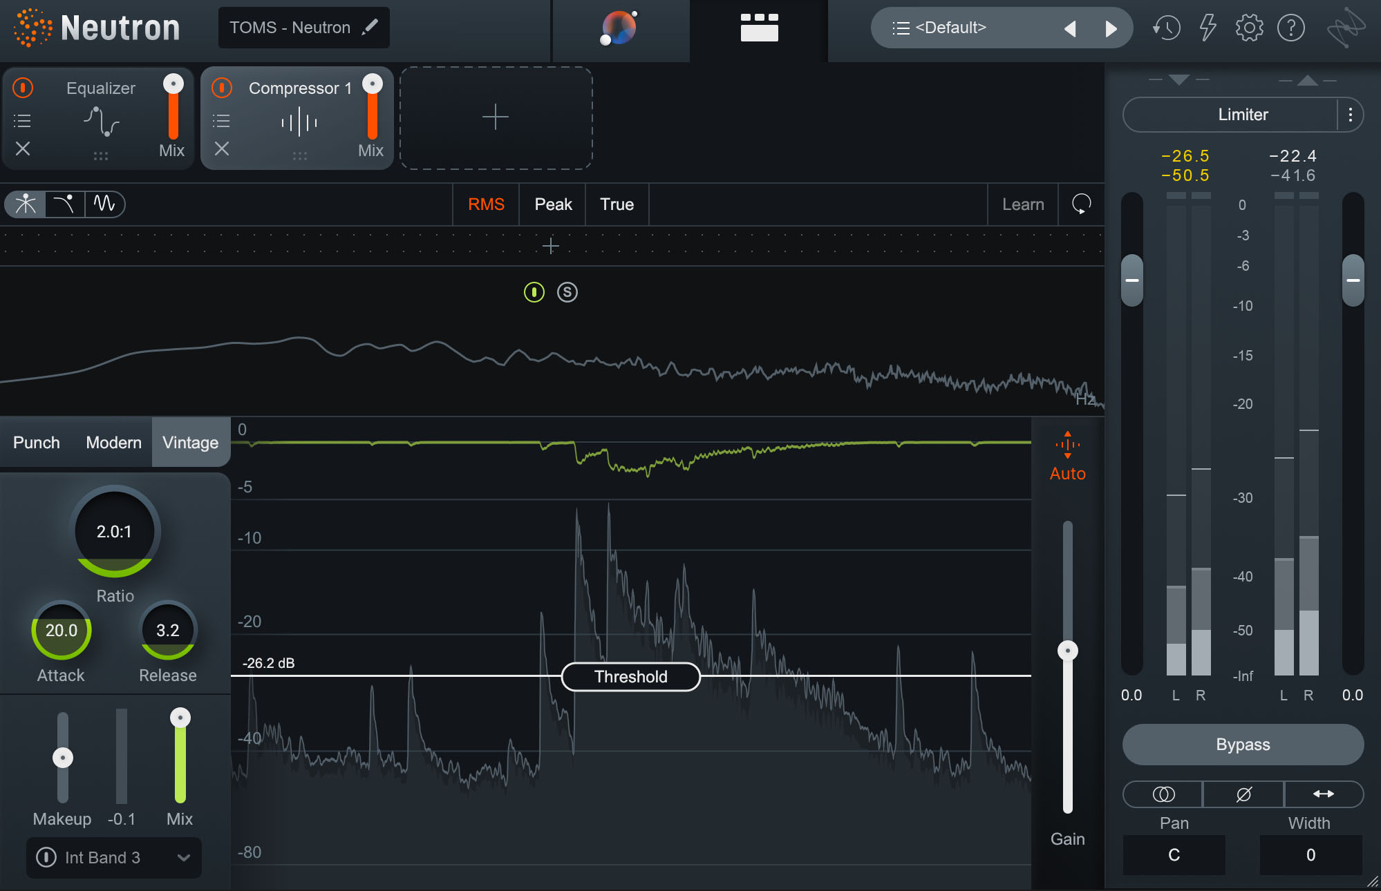Image resolution: width=1381 pixels, height=891 pixels.
Task: Open the Limiter options three-dot menu
Action: click(x=1350, y=115)
